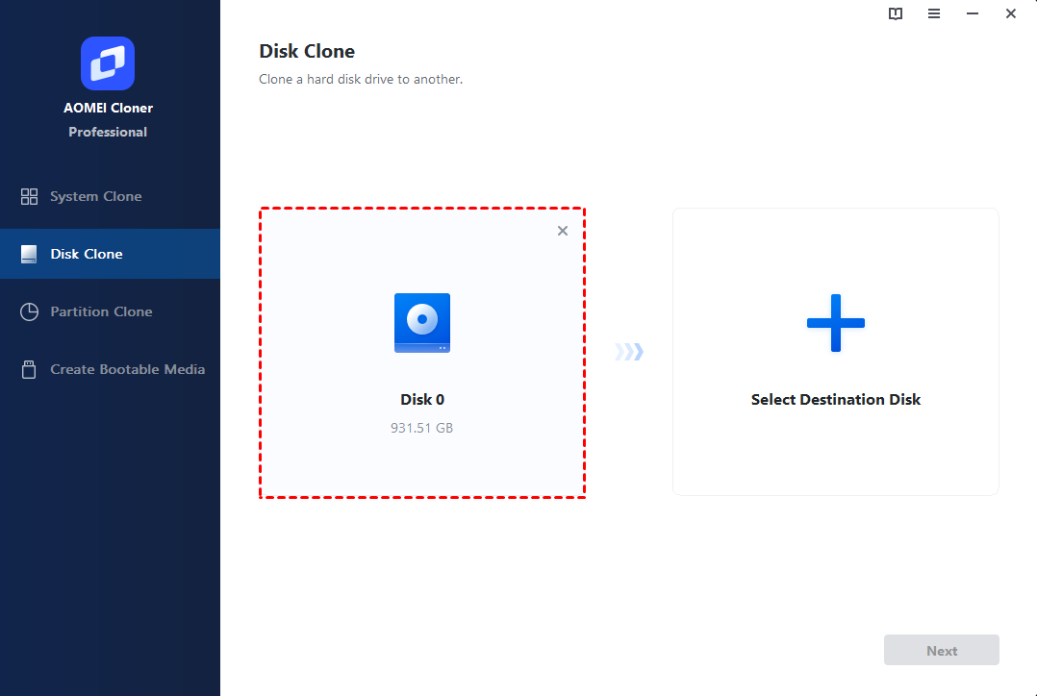Select Disk Clone in the sidebar

tap(110, 254)
